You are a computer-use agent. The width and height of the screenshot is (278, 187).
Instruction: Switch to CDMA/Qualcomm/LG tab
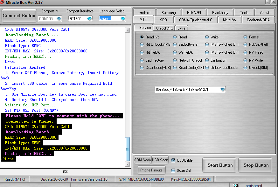point(196,20)
